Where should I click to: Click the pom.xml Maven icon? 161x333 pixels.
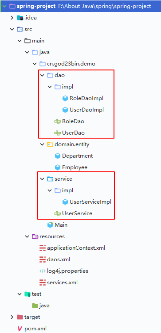[x=20, y=329]
